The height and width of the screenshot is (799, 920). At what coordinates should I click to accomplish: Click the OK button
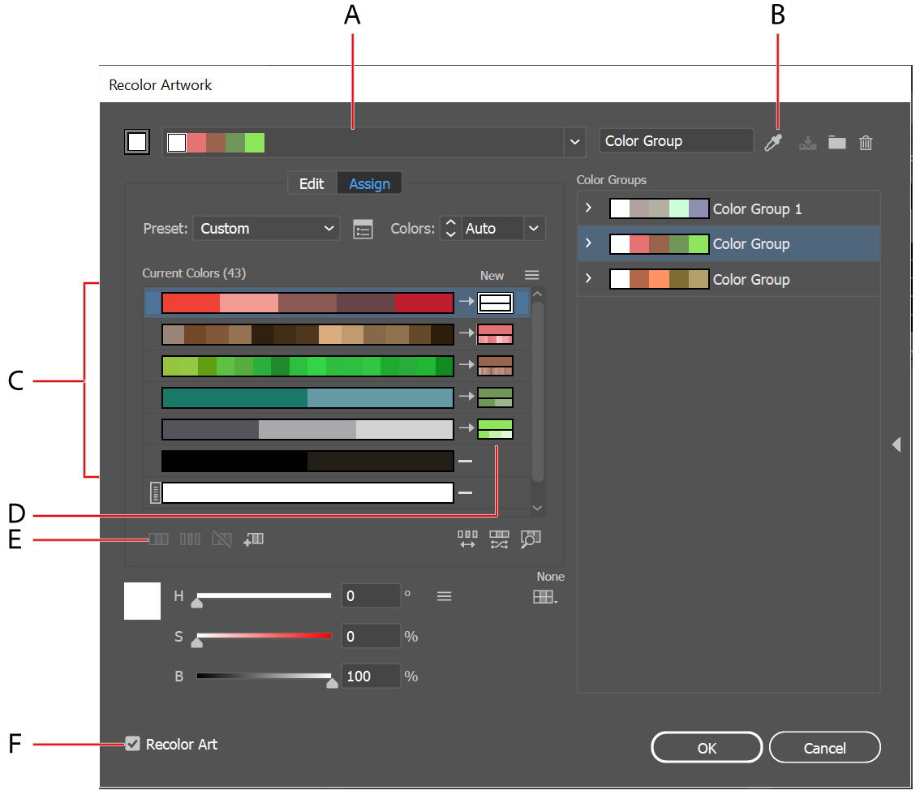coord(706,747)
